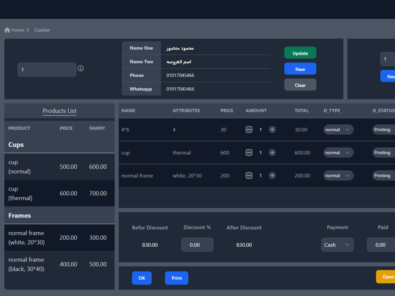Click the Name Two field value
Screen dimensions: 395x296
coord(179,62)
